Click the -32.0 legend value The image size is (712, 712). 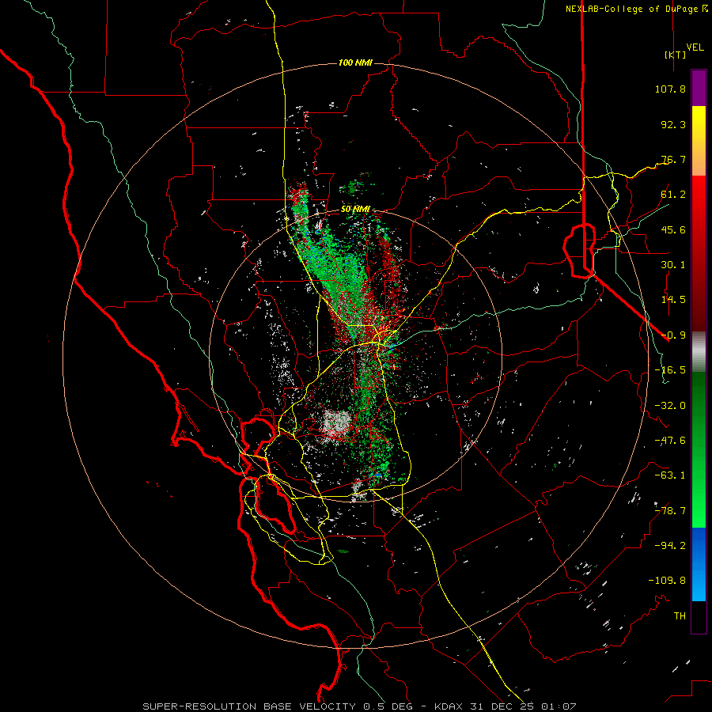tap(670, 406)
